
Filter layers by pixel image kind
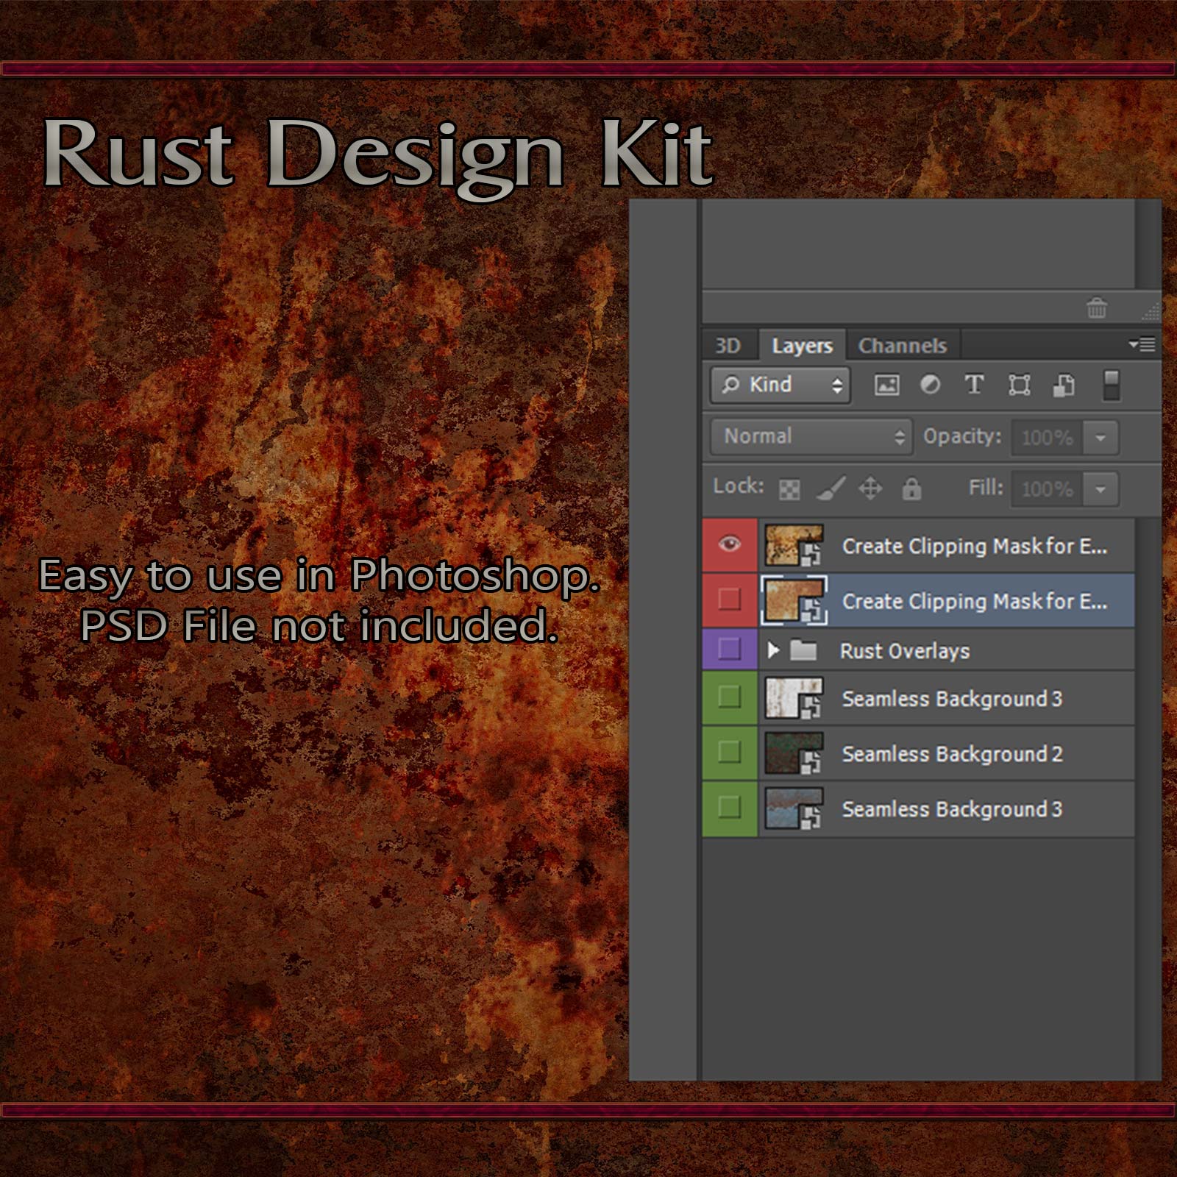coord(886,385)
